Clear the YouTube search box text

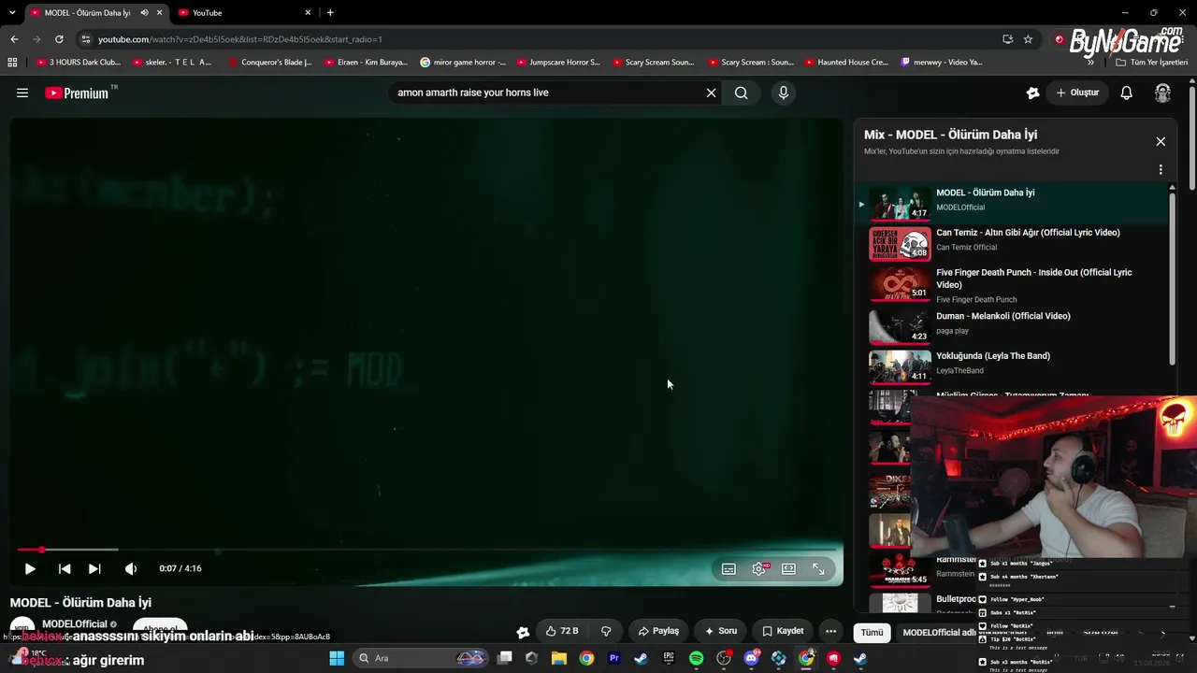[711, 93]
